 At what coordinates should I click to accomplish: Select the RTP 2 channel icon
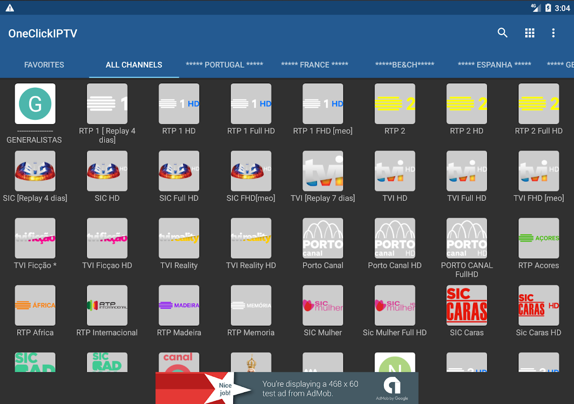(395, 104)
